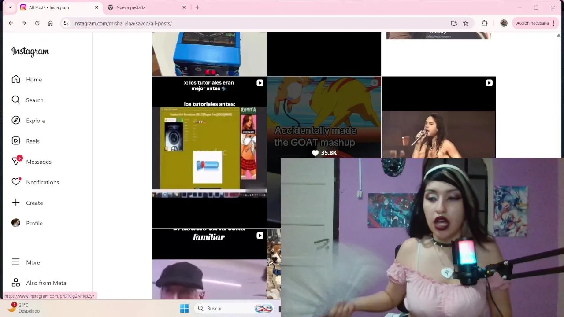The height and width of the screenshot is (317, 564).
Task: Click the address bar URL
Action: (x=122, y=23)
